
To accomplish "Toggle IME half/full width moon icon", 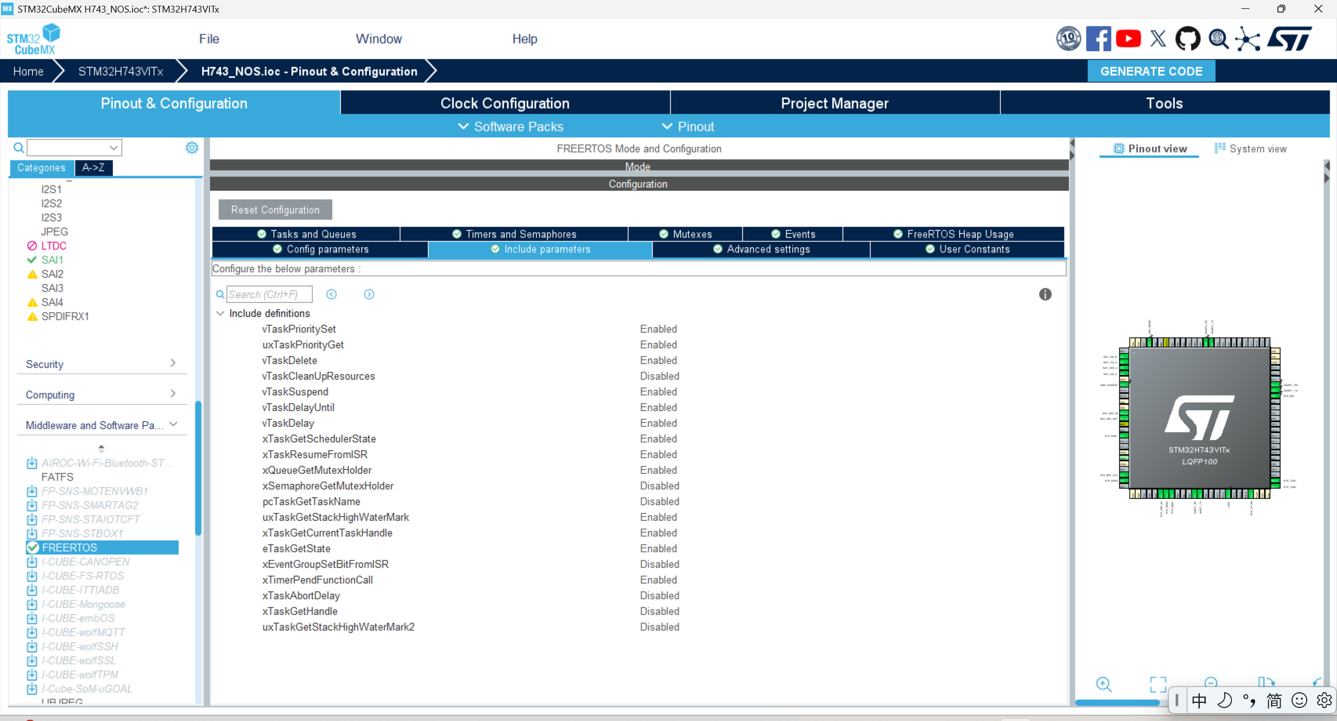I will click(x=1224, y=700).
